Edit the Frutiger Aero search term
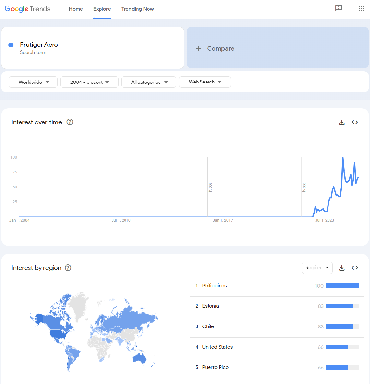This screenshot has height=384, width=370. click(93, 48)
